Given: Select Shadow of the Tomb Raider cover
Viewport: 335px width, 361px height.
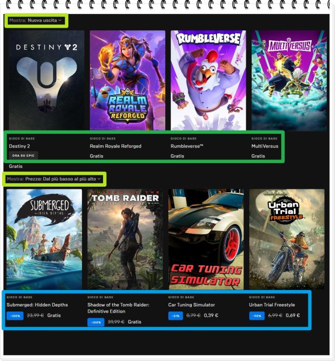Looking at the screenshot, I should (x=125, y=239).
